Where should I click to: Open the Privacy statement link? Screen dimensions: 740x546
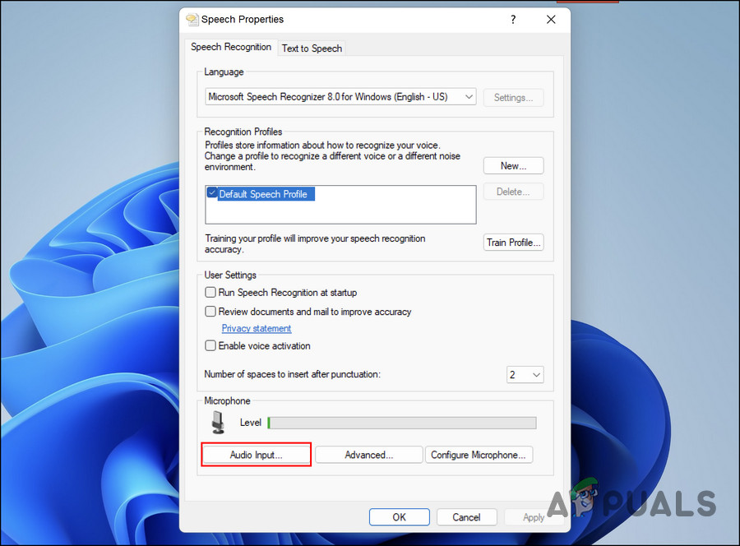pos(257,328)
